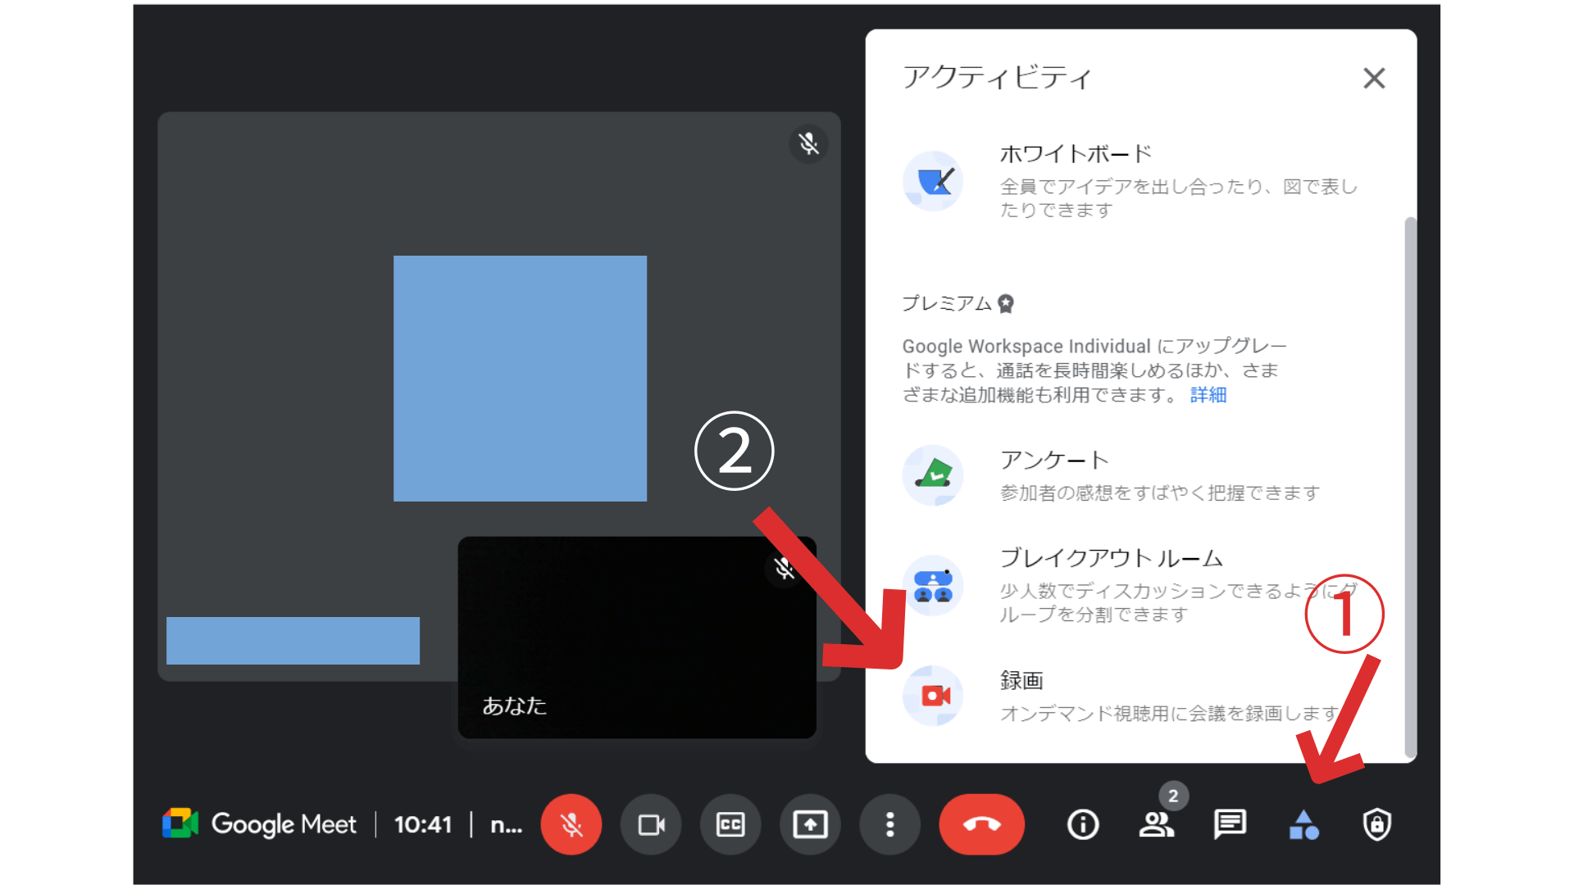The height and width of the screenshot is (885, 1574).
Task: Open the meeting details info icon
Action: pyautogui.click(x=1082, y=825)
